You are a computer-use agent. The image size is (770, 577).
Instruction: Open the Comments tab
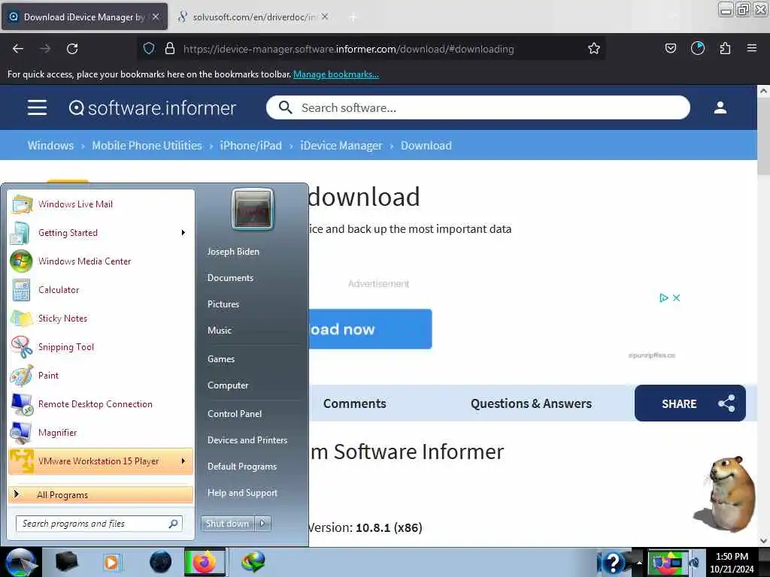[x=355, y=403]
